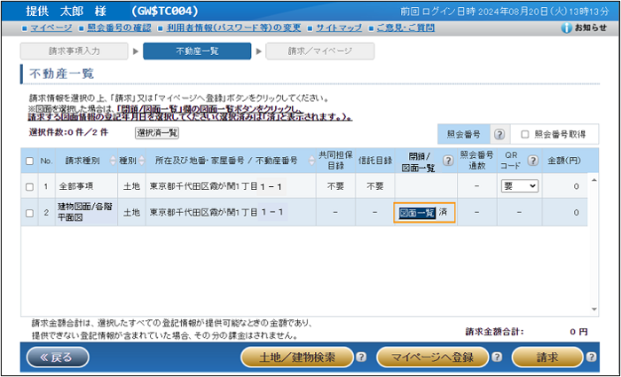Screen dimensions: 621x377
Task: Click the 済 status text in row 2
Action: pyautogui.click(x=444, y=212)
